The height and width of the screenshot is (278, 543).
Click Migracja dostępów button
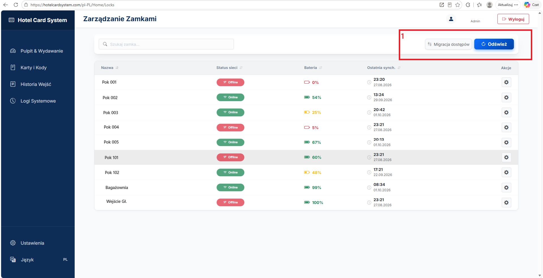448,44
